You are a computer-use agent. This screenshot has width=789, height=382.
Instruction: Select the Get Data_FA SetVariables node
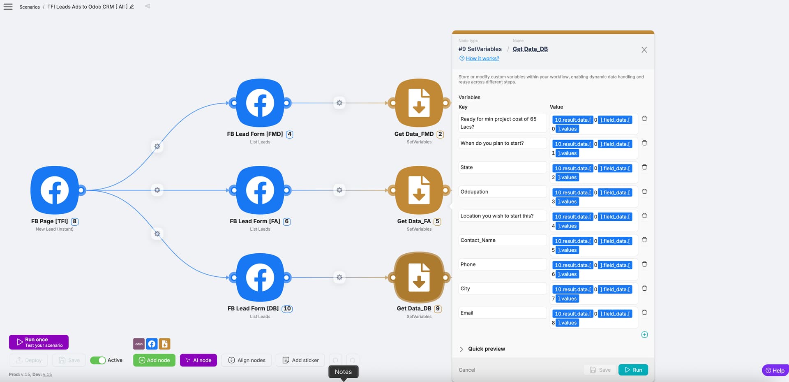coord(419,190)
